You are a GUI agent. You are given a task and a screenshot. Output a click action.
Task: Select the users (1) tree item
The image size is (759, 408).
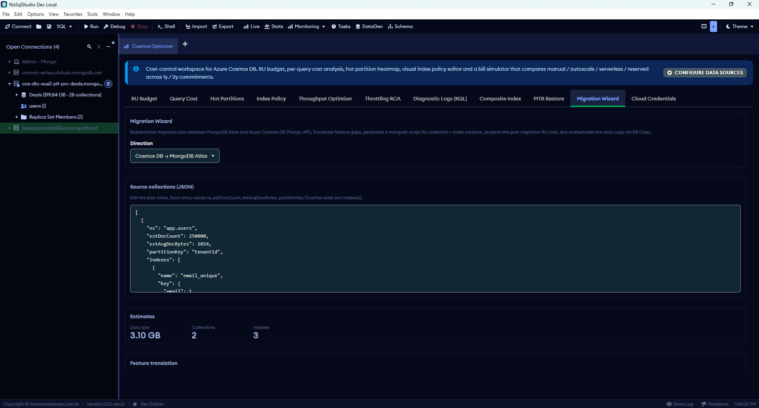click(x=38, y=106)
